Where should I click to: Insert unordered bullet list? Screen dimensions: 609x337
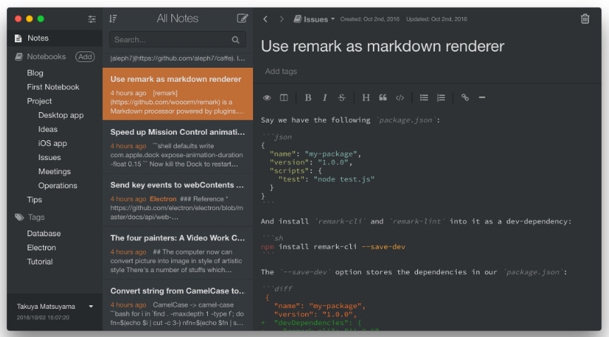(424, 97)
